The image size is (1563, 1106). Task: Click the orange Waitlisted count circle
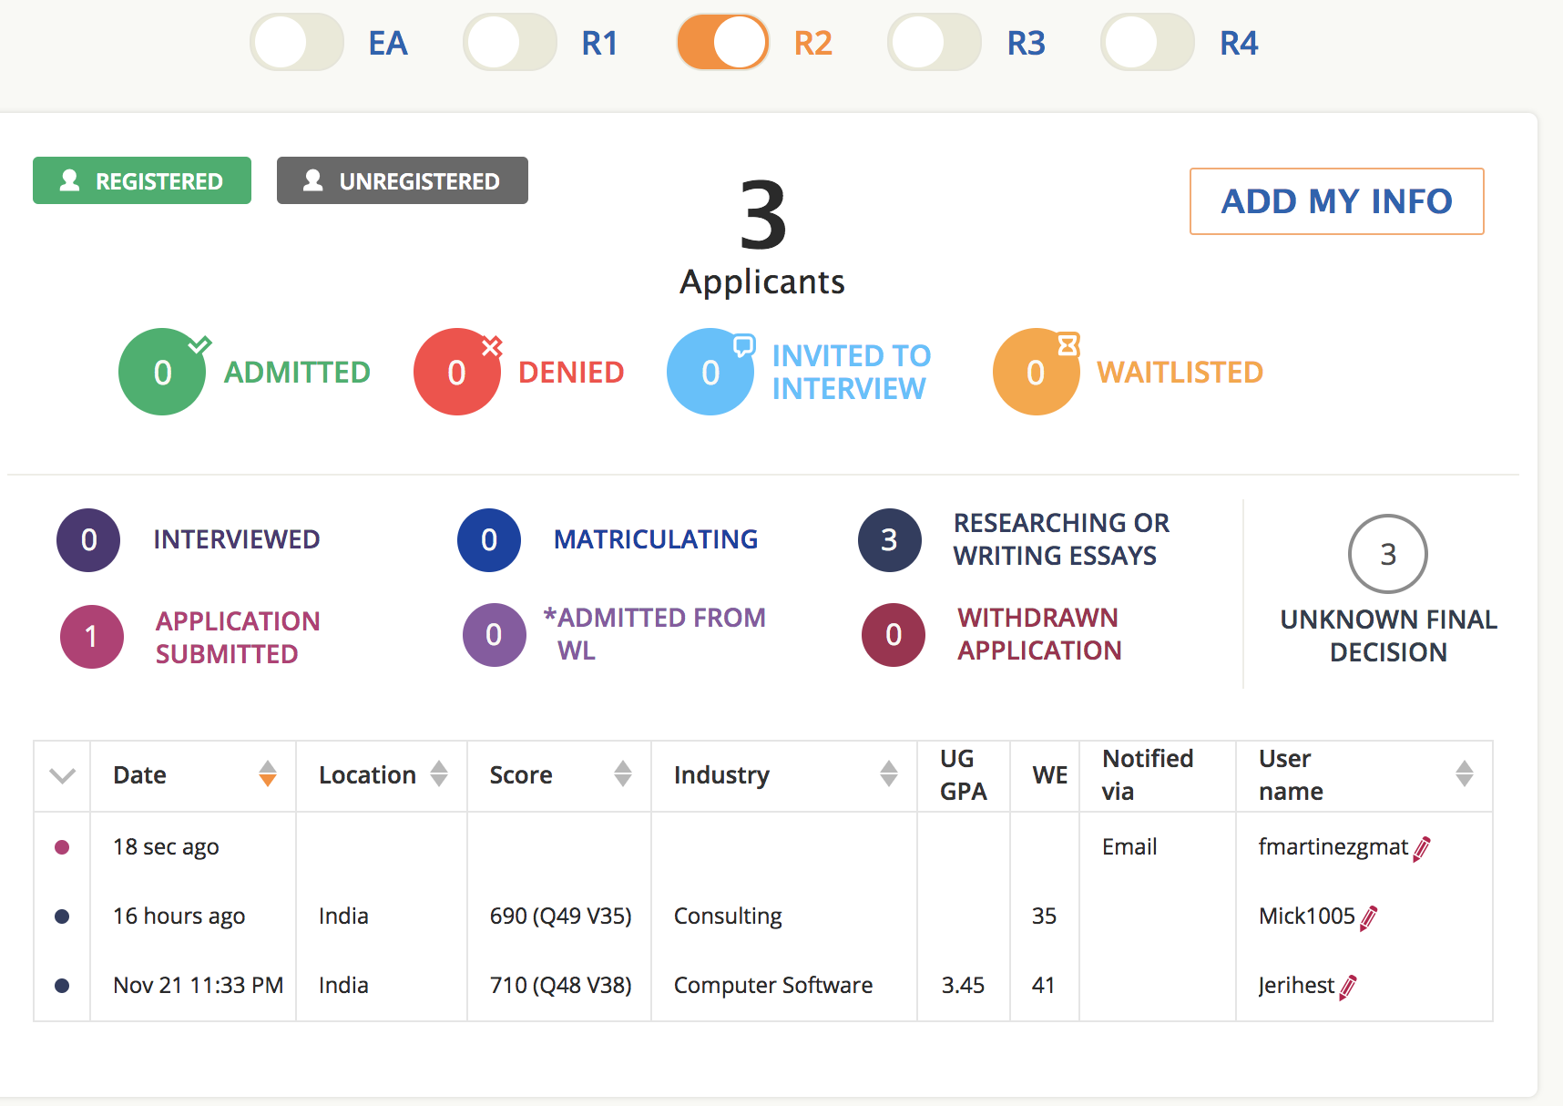click(x=1036, y=373)
